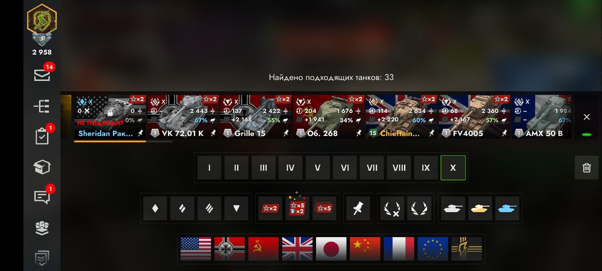Viewport: 602px width, 271px height.
Task: Filter by the USA flag
Action: coord(196,249)
